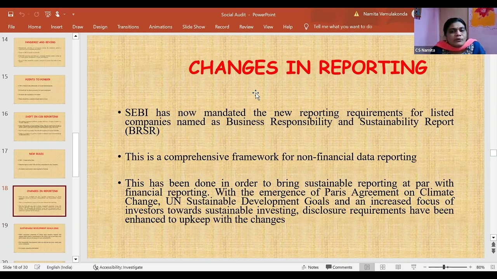
Task: Toggle Touch/Mouse mode icon
Action: tap(57, 14)
